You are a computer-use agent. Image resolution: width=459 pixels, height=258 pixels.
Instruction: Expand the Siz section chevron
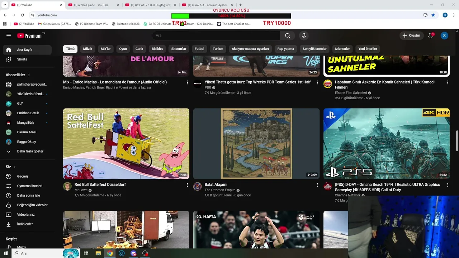click(x=15, y=167)
